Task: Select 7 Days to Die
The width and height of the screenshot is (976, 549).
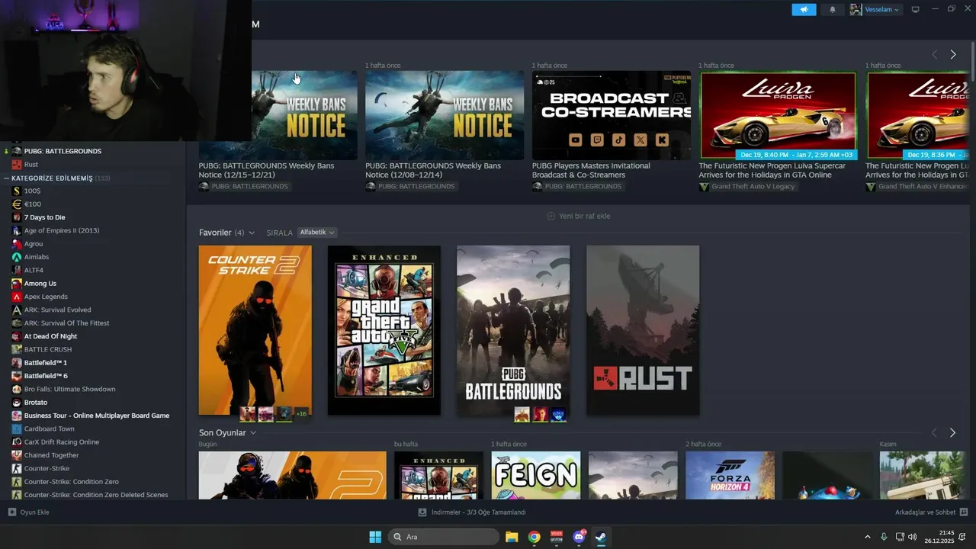Action: (x=44, y=217)
